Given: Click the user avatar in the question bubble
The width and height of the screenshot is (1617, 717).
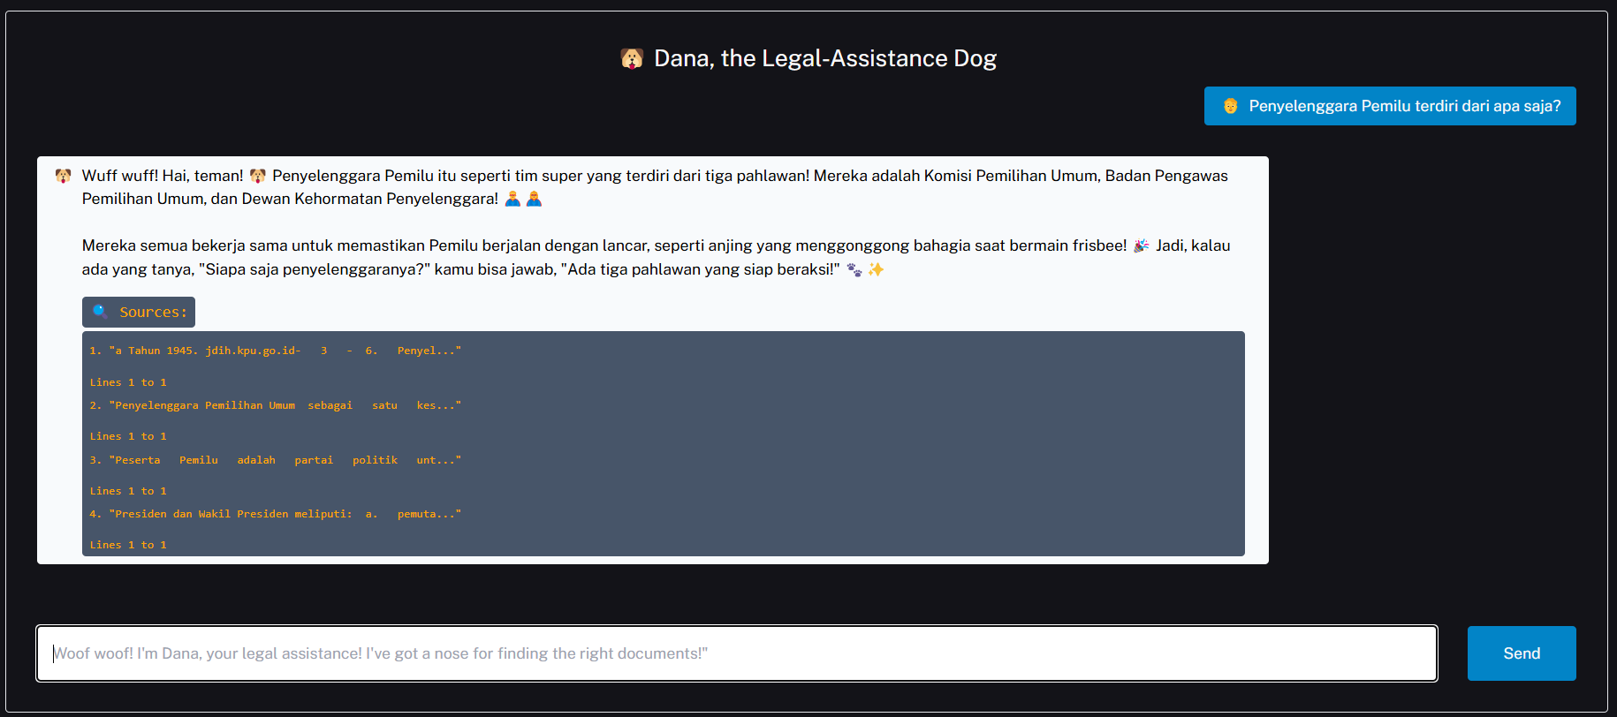Looking at the screenshot, I should tap(1230, 106).
